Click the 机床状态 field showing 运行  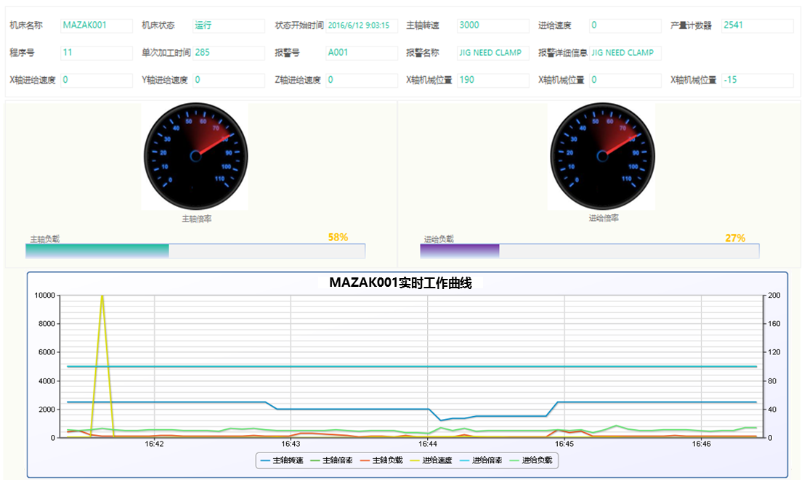click(x=228, y=25)
